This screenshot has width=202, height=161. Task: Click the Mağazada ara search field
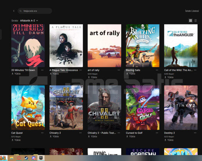tap(35, 11)
